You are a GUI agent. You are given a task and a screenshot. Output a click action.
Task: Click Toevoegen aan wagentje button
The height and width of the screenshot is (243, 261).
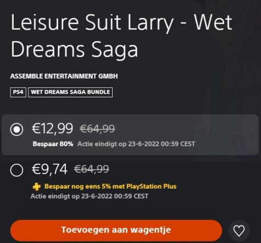point(116,230)
